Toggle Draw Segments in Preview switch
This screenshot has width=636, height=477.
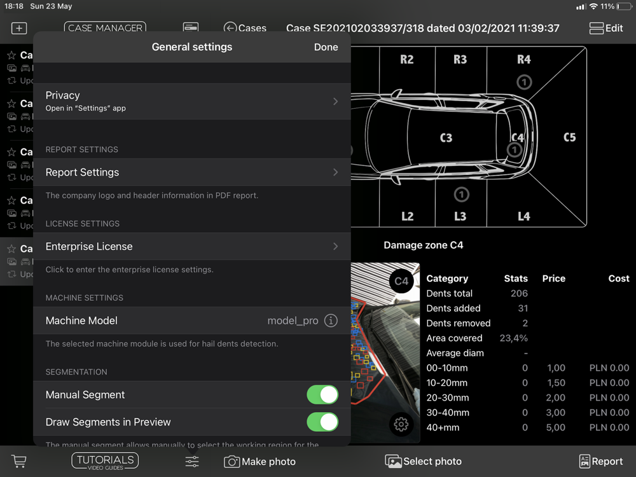[x=322, y=422]
